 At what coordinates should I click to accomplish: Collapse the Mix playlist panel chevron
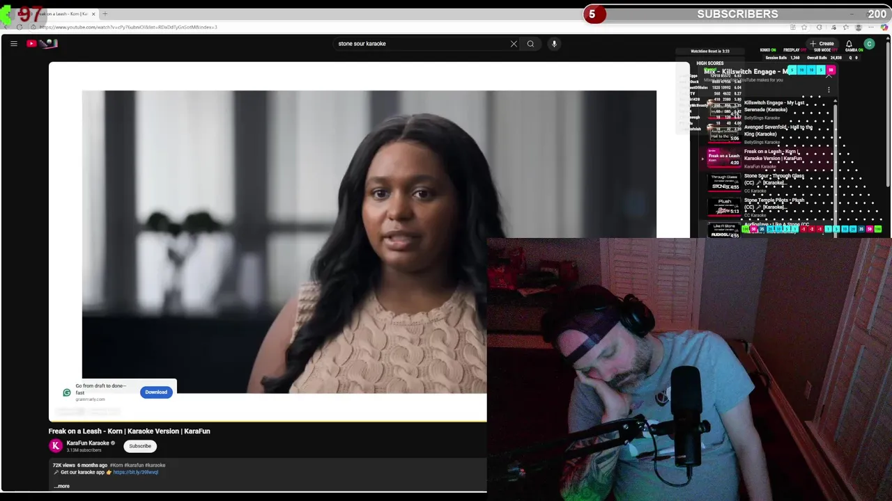(x=829, y=75)
